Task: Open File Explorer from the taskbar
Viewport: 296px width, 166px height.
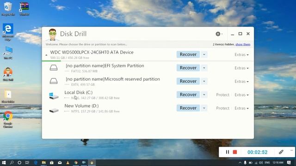Action: pyautogui.click(x=43, y=163)
